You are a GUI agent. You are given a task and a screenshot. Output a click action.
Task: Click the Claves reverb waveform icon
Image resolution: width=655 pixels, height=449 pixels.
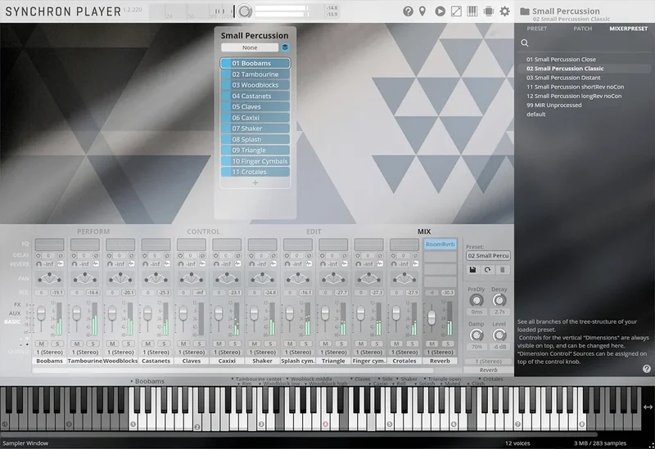pos(202,263)
